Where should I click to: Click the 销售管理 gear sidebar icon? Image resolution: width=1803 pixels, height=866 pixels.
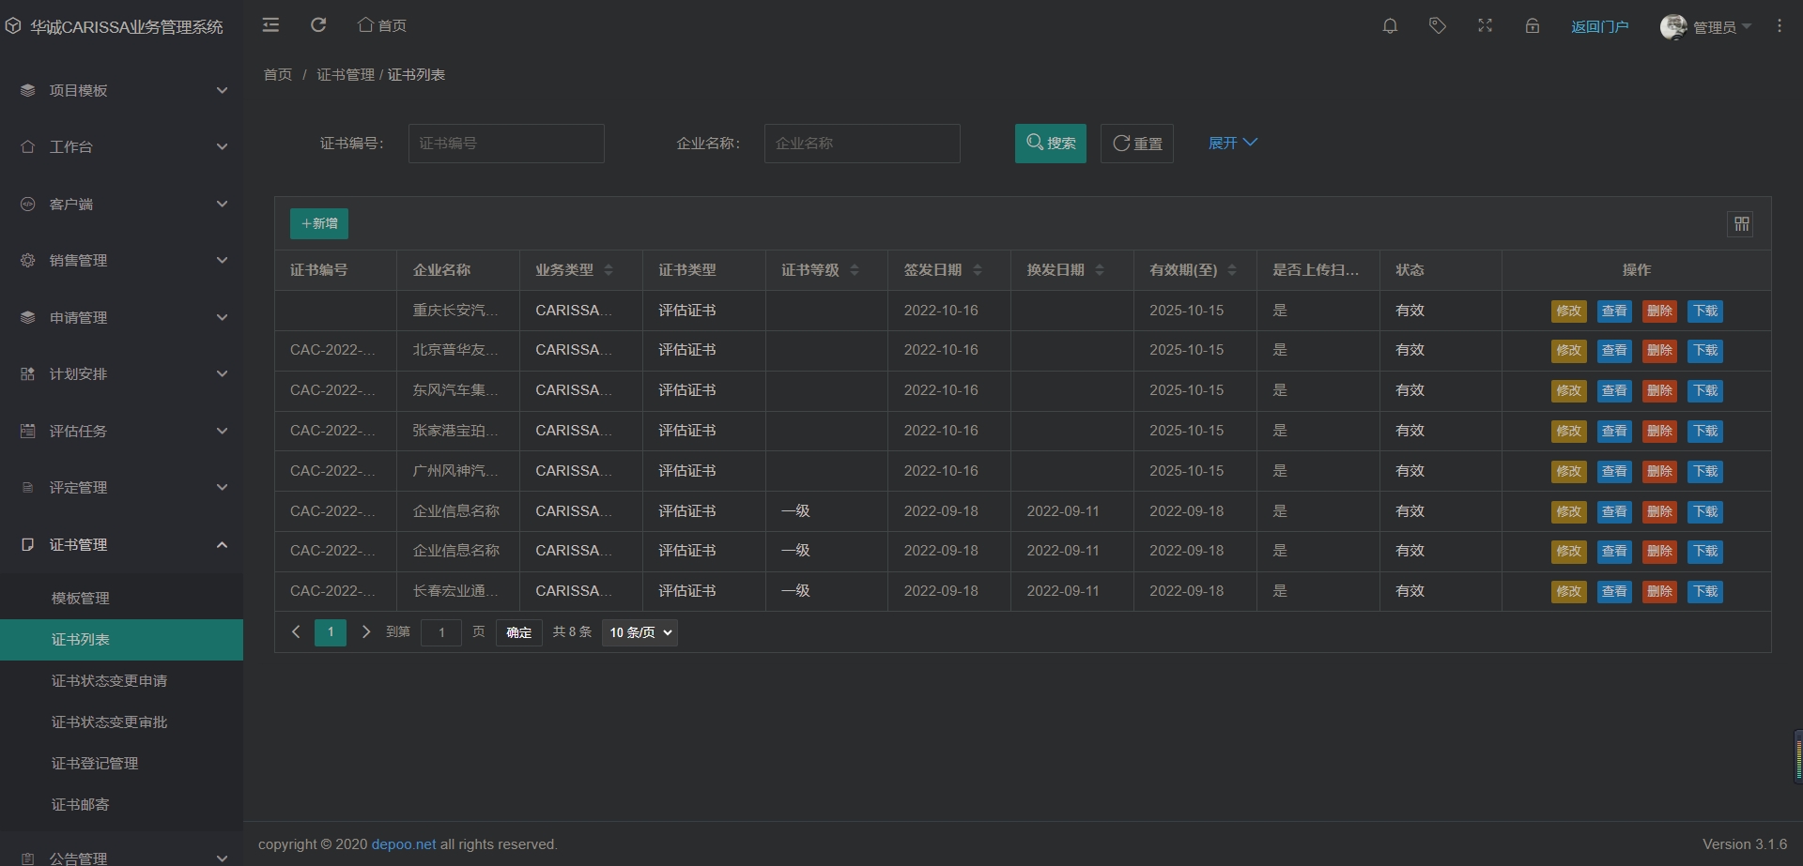point(27,260)
